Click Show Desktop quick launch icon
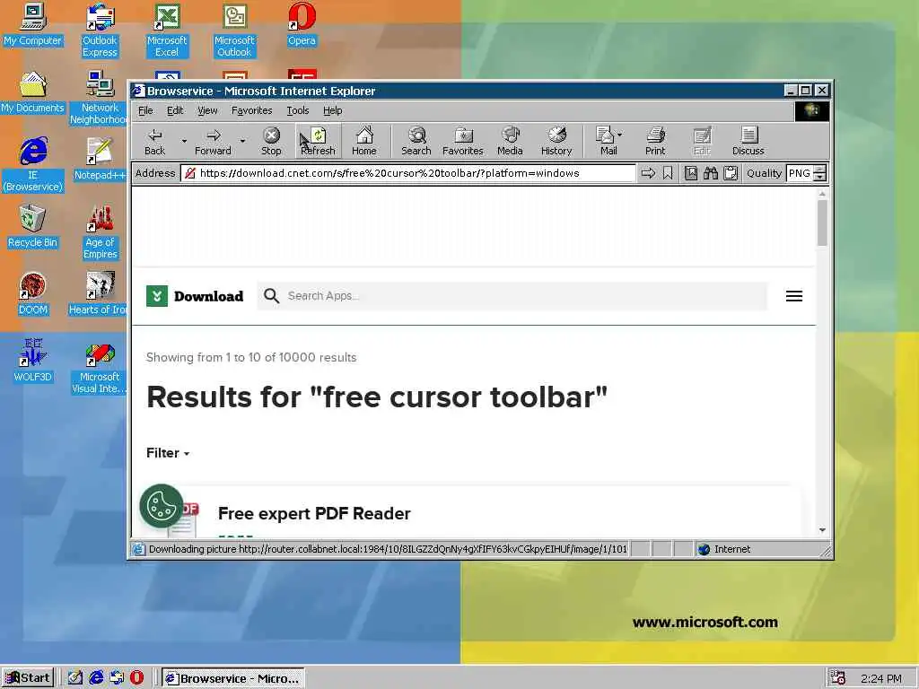Viewport: 919px width, 689px height. [75, 678]
